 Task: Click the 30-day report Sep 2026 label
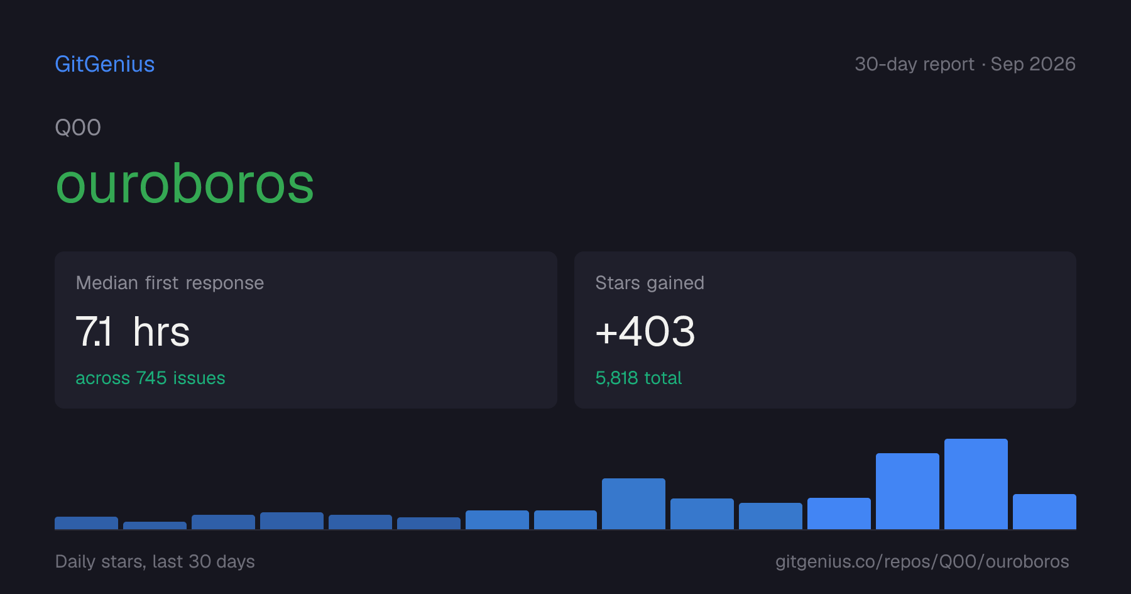pos(965,64)
